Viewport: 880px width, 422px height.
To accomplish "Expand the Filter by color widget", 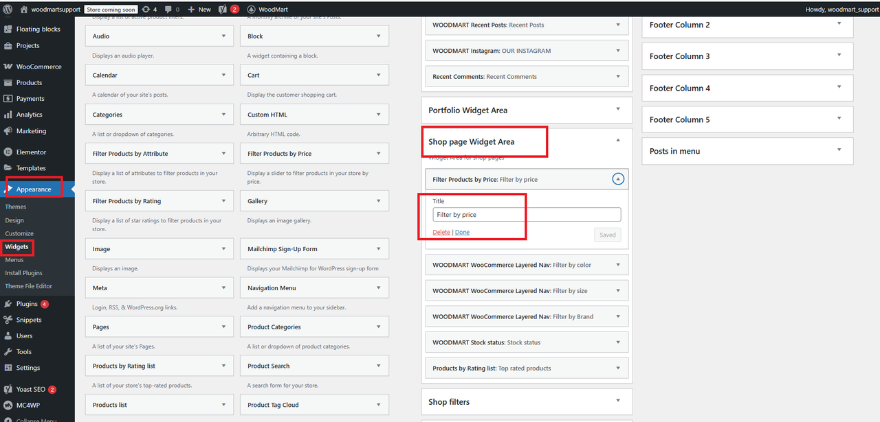I will coord(618,264).
